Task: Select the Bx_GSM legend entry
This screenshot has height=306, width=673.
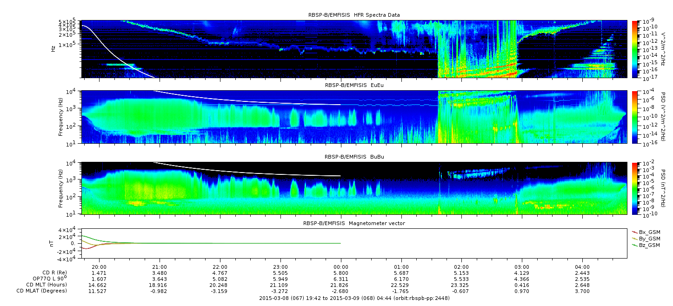Action: click(x=646, y=232)
